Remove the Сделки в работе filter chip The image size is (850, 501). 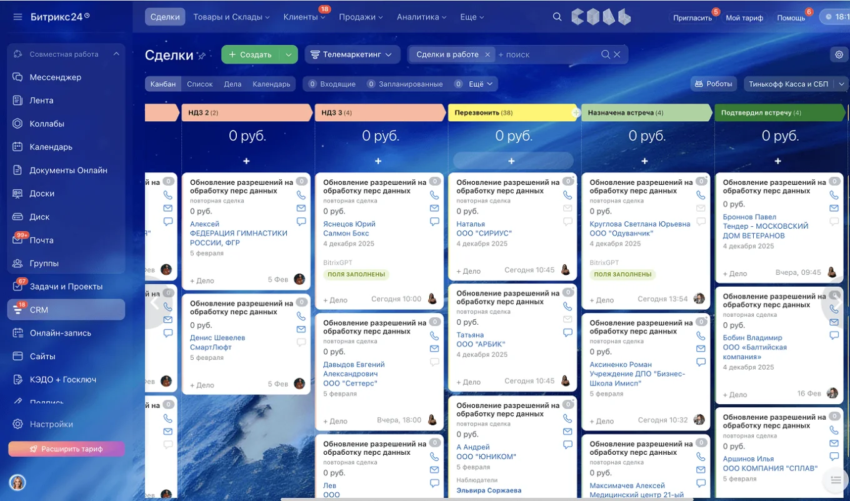487,55
